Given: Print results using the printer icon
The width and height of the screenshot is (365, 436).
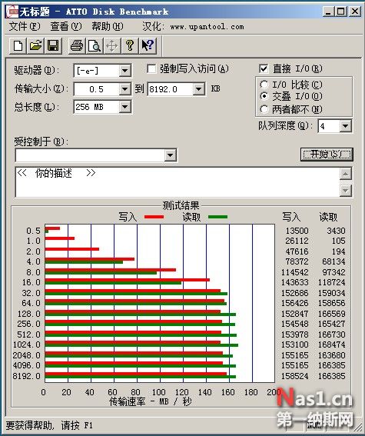Looking at the screenshot, I should click(x=77, y=45).
